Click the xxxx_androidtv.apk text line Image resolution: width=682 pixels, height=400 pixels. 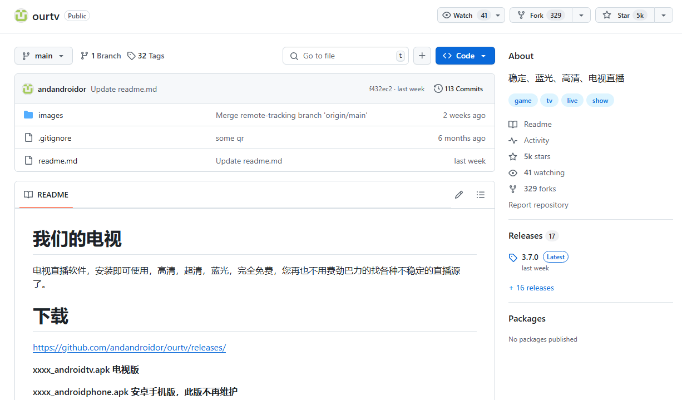[86, 369]
